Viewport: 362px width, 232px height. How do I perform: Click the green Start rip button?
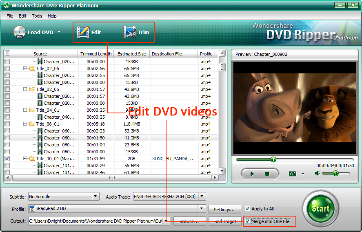(x=320, y=208)
